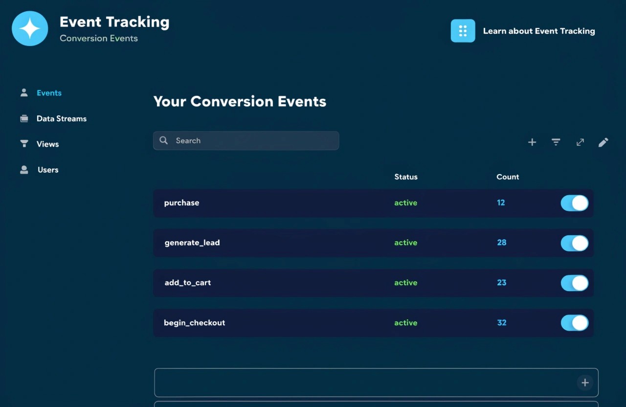Click the active status of add_to_cart row

tap(406, 283)
